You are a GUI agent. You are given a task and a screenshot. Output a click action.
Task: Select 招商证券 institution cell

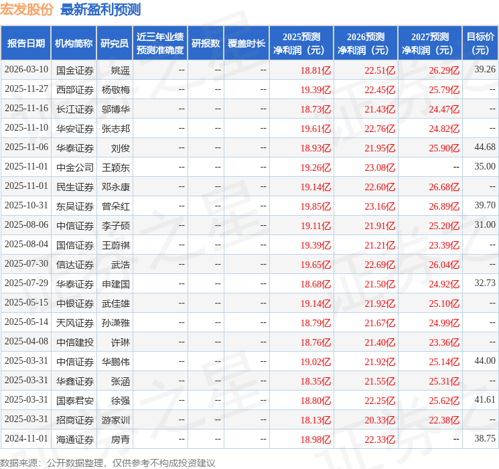tap(75, 420)
